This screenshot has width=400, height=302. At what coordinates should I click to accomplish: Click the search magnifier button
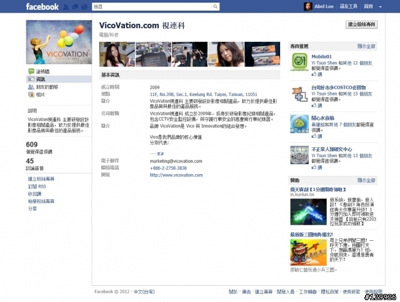pyautogui.click(x=215, y=7)
